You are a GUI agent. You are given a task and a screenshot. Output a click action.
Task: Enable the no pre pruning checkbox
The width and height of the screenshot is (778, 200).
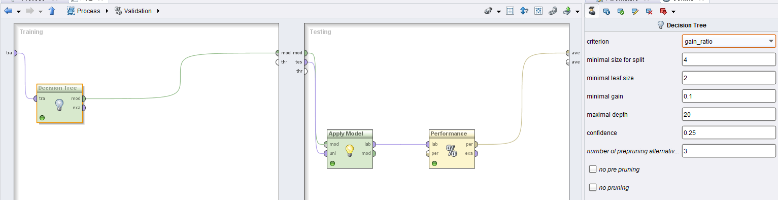point(592,169)
